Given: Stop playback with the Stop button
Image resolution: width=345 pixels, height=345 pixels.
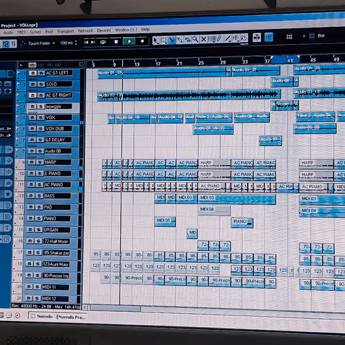Looking at the screenshot, I should click(x=116, y=42).
